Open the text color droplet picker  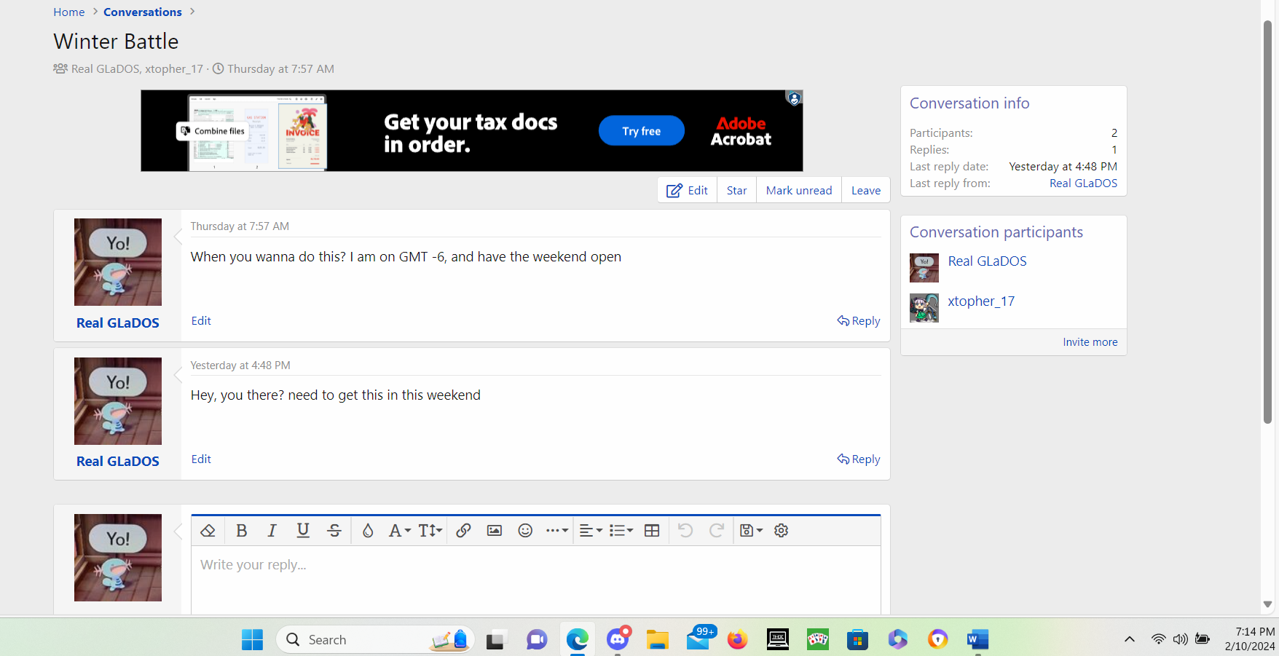[x=368, y=531]
